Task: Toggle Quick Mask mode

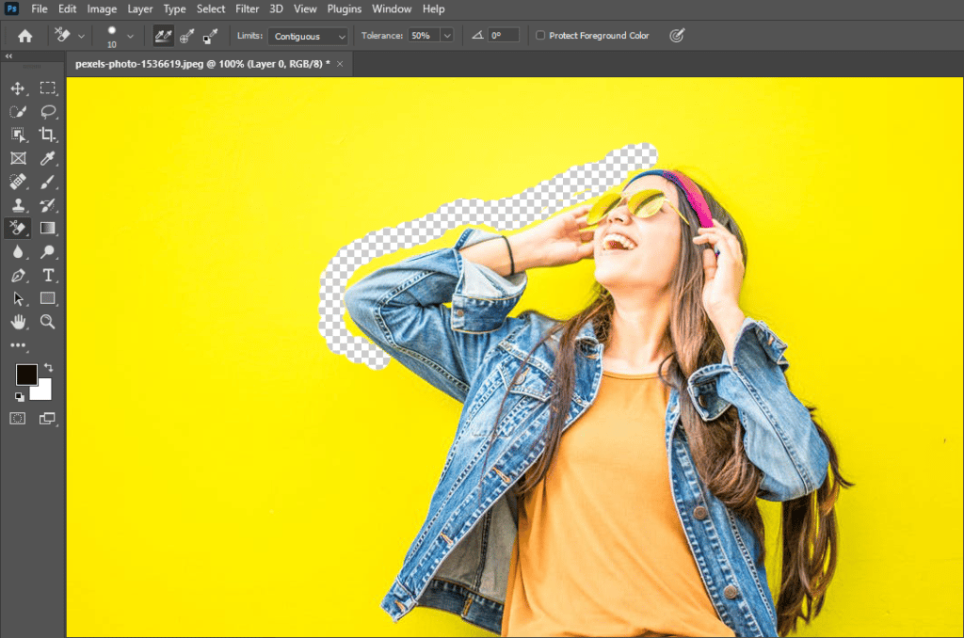Action: pos(17,418)
